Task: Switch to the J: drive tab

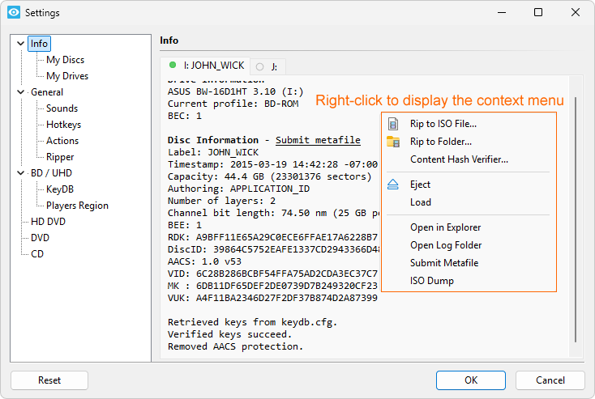Action: tap(267, 66)
